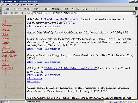Open the Go menu
The image size is (138, 103).
[18, 5]
